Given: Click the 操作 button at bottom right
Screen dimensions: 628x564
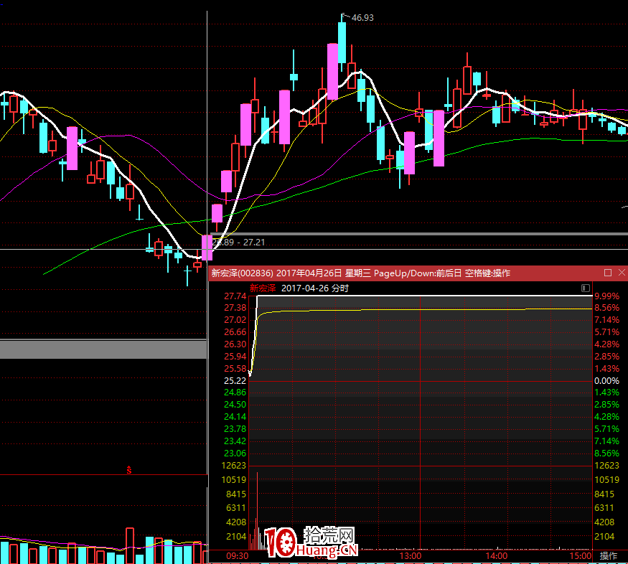Looking at the screenshot, I should coord(609,556).
